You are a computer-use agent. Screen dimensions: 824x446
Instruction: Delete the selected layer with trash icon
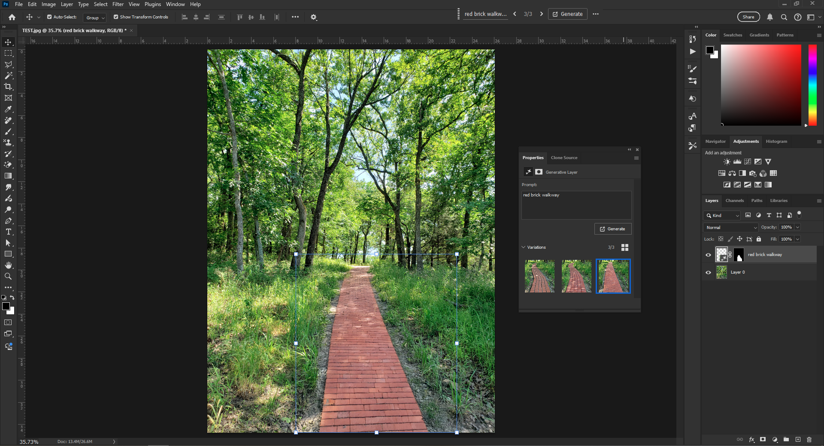point(809,440)
